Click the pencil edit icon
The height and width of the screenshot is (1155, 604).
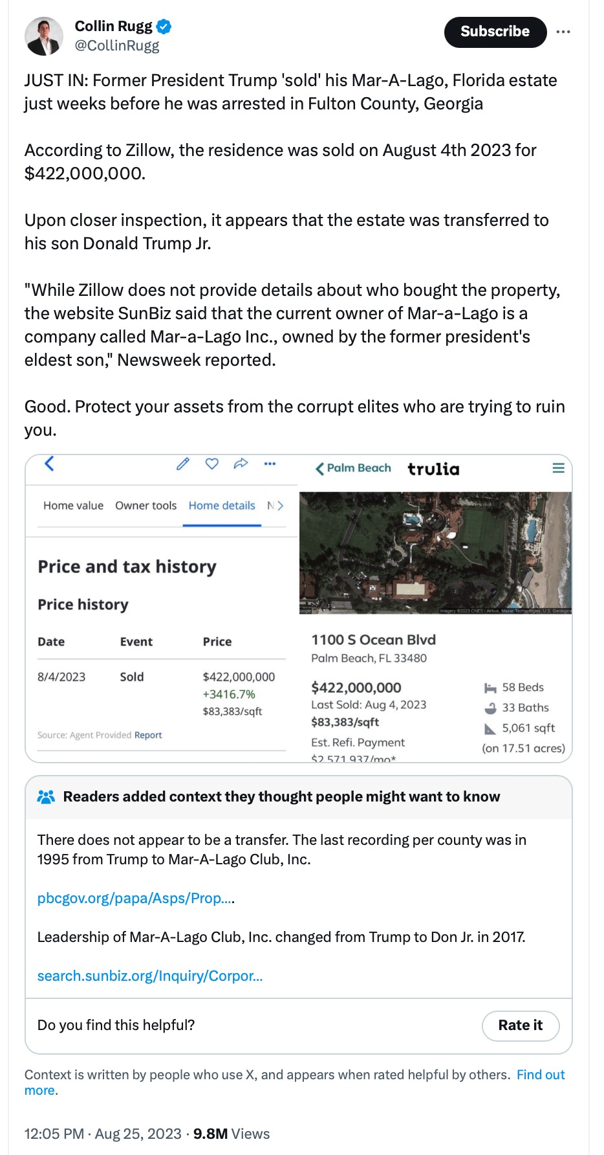[x=183, y=464]
